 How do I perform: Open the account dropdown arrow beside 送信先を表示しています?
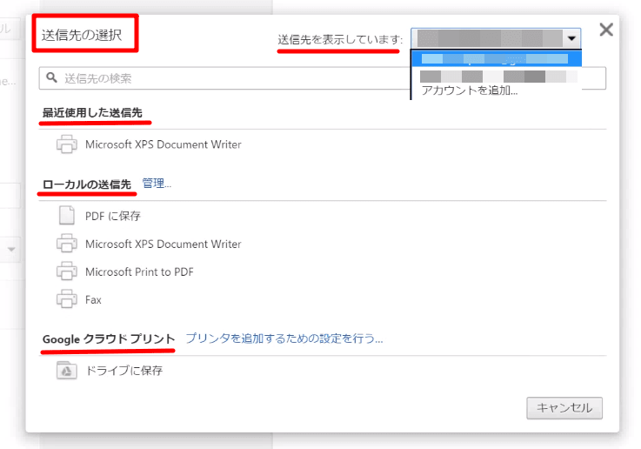coord(571,38)
